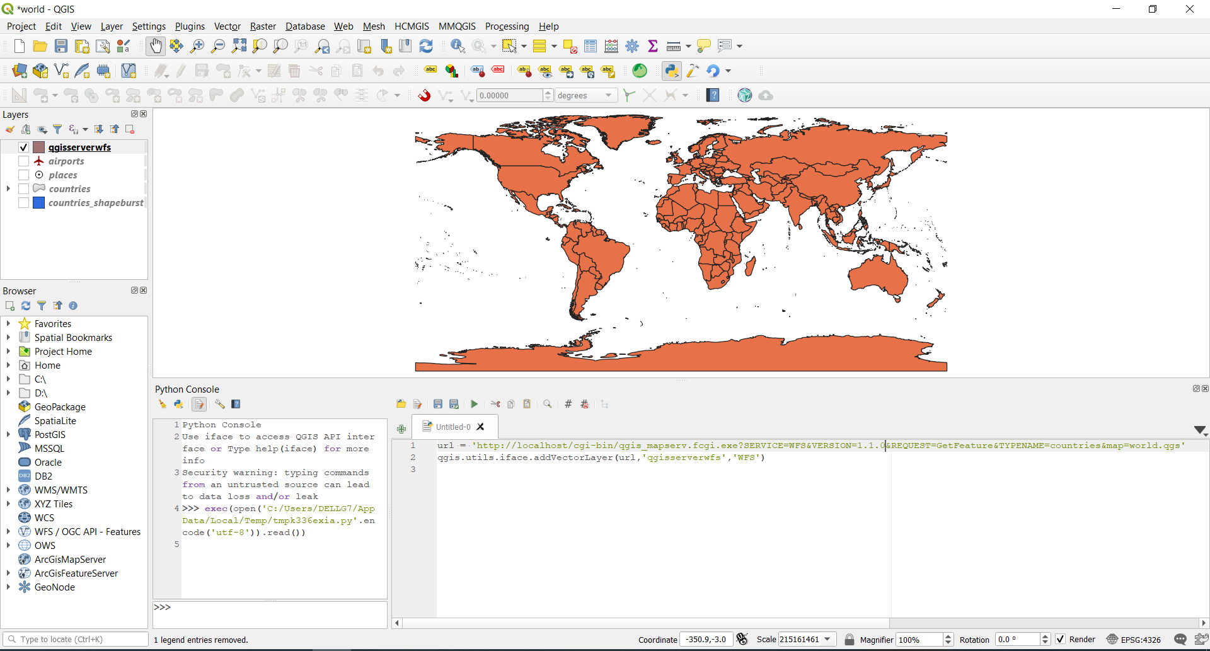This screenshot has width=1210, height=651.
Task: Select the GeoNode item in Browser
Action: point(55,587)
